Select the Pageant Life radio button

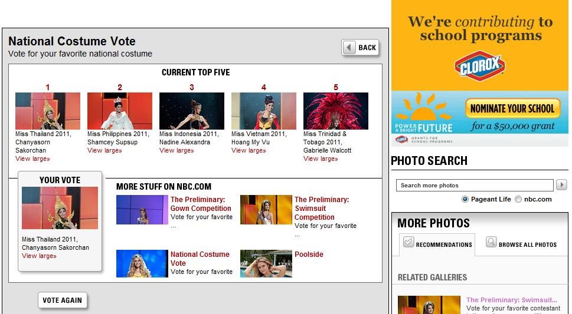pos(465,199)
